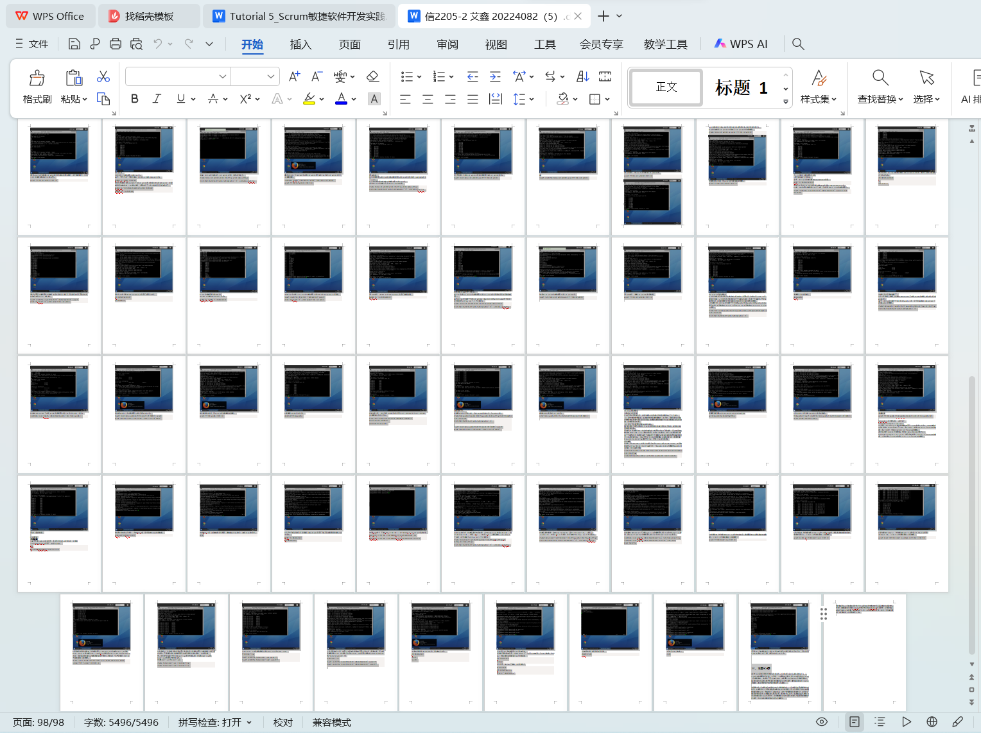Toggle eye protection mode icon in status bar
Screen dimensions: 981x733
[822, 722]
